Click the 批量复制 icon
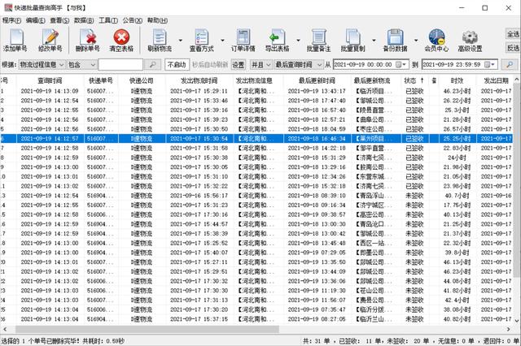Viewport: 521px width, 346px height. click(x=352, y=37)
